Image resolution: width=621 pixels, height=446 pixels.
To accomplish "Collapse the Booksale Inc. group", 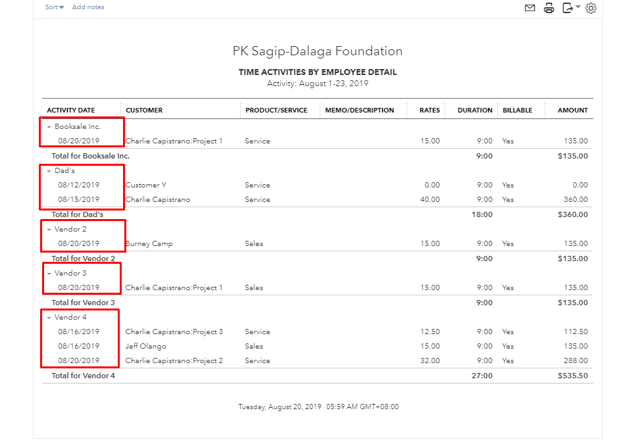I will pyautogui.click(x=49, y=127).
